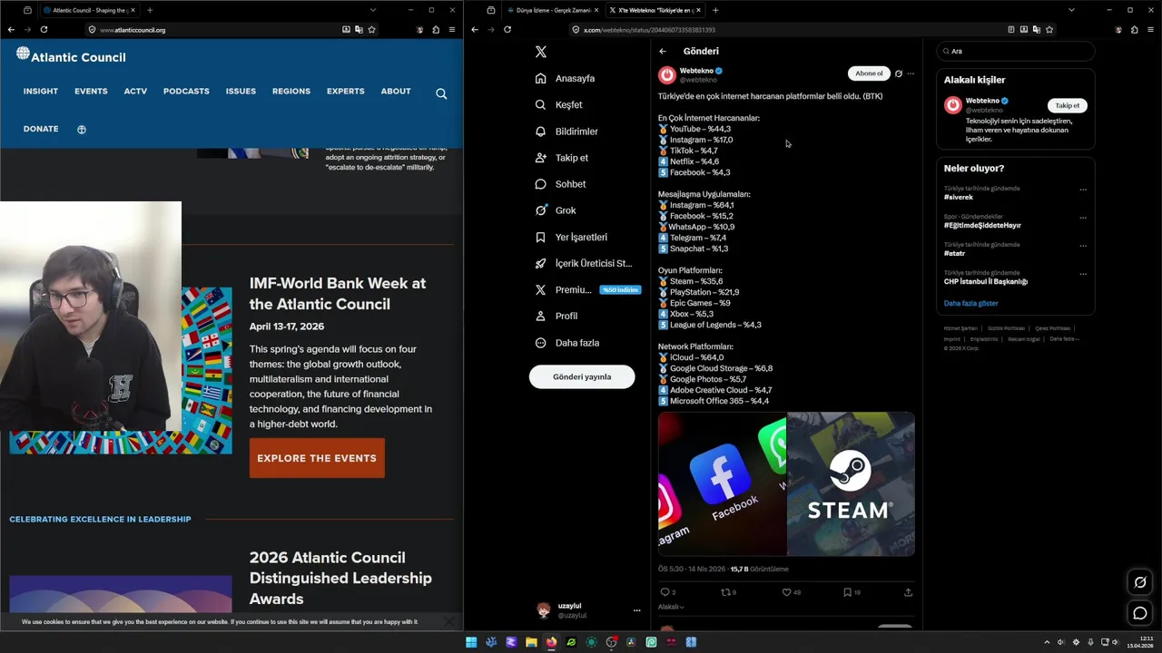Open 2026 Distinguished Leadership Awards headline
This screenshot has height=653, width=1162.
(340, 578)
